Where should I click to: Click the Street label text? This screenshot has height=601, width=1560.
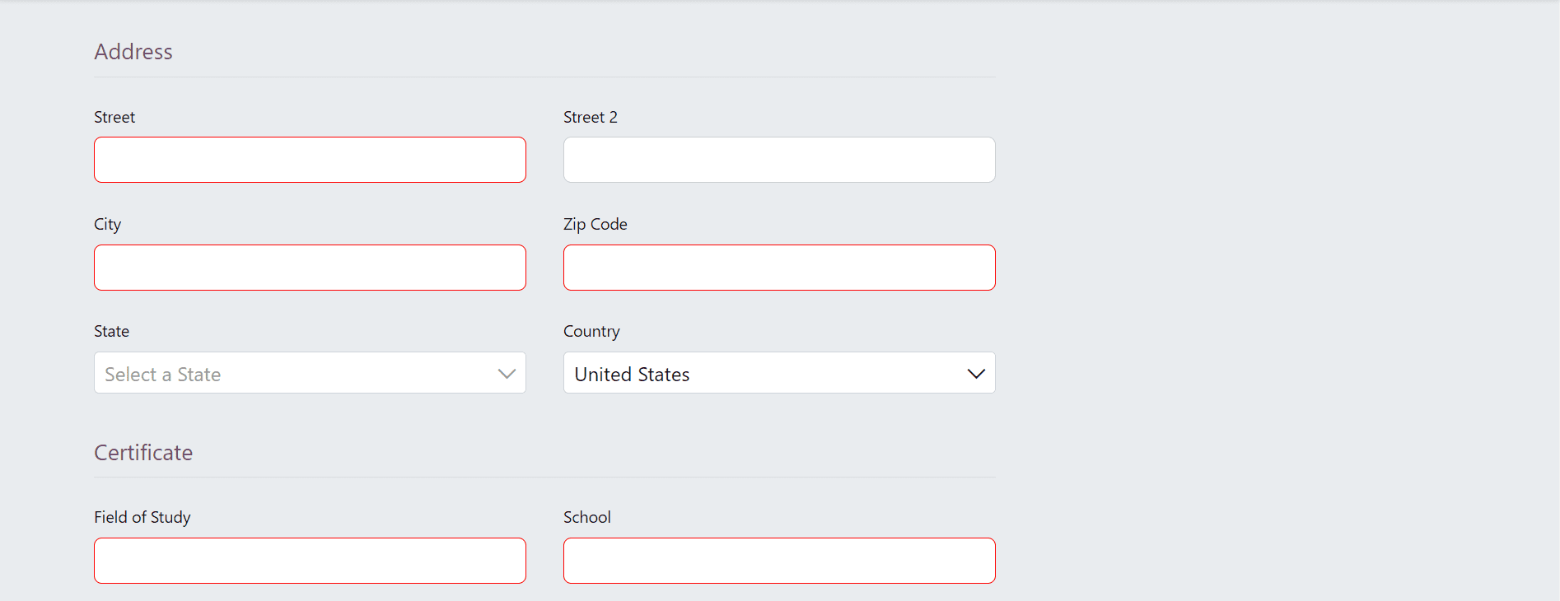pos(114,117)
